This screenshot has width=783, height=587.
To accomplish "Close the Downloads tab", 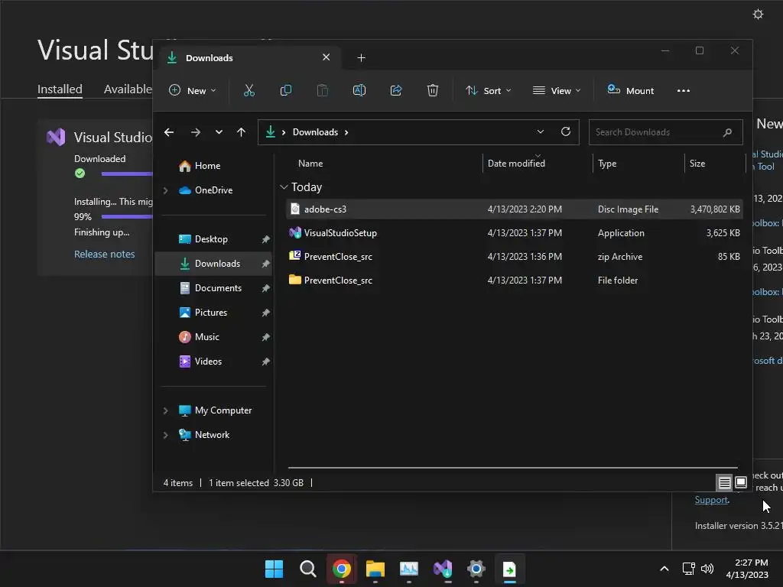I will 326,57.
